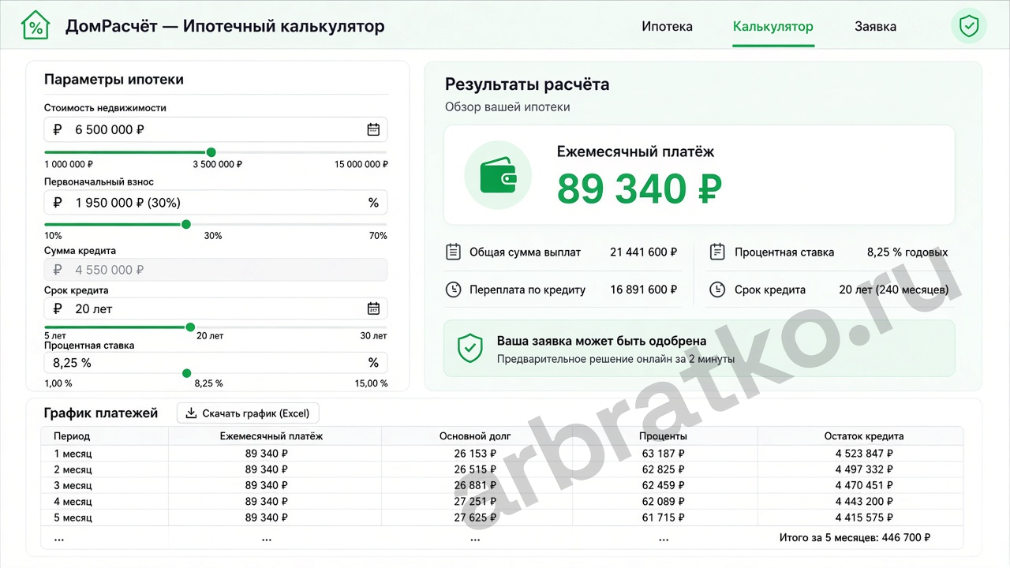Focus the 6 500 000 ₽ property cost field
Viewport: 1010px width, 568px height.
[x=215, y=129]
